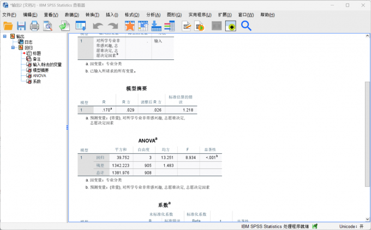This screenshot has height=230, width=371.
Task: Click the blue download Go to Variable icon
Action: pyautogui.click(x=157, y=26)
